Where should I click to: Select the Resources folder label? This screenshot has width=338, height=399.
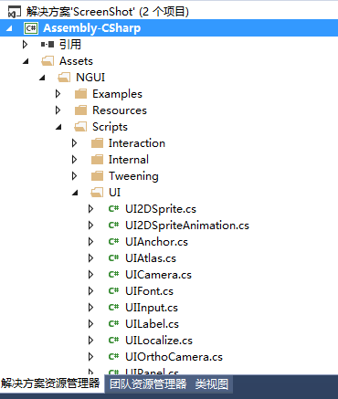tap(120, 110)
